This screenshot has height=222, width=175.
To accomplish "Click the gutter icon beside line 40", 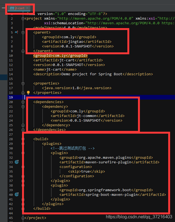I will (17, 194).
